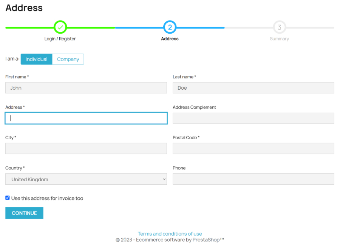Click the Phone input field
Viewport: 340px width, 244px height.
tap(253, 179)
